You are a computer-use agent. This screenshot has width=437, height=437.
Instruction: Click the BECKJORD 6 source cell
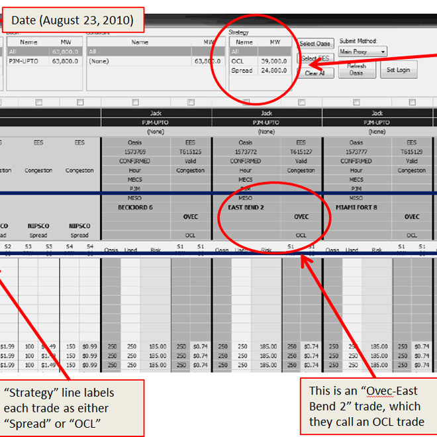tap(134, 207)
